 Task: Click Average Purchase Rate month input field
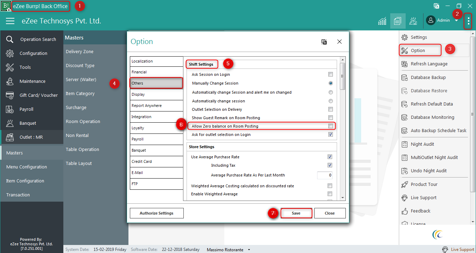pos(324,175)
